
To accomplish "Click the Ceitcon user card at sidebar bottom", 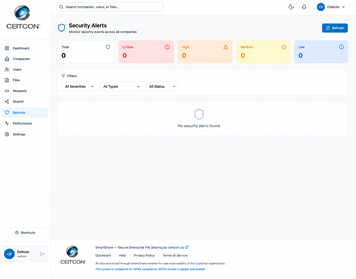I will [x=25, y=254].
